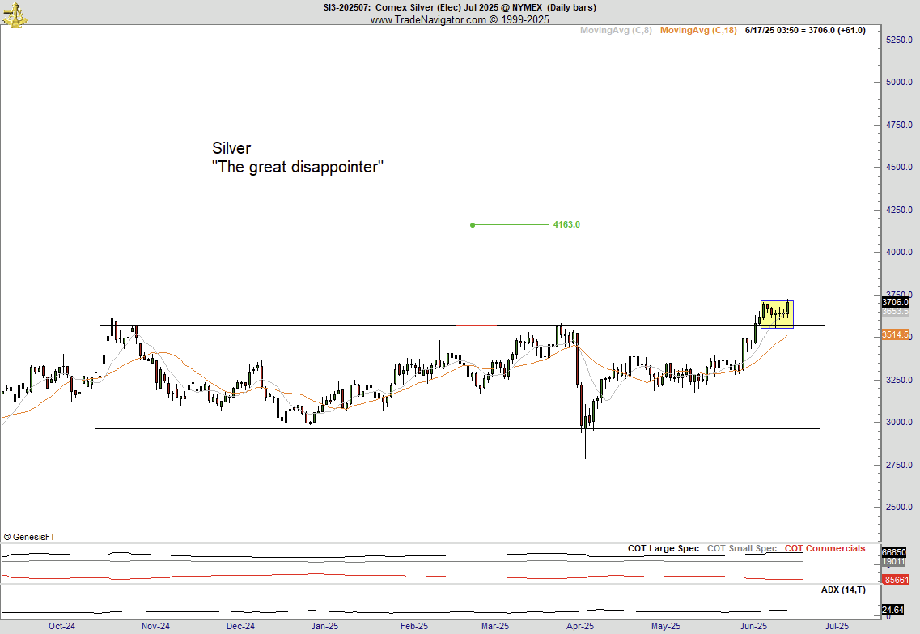Click the red -85661 COT value tag
Viewport: 920px width, 634px height.
896,580
